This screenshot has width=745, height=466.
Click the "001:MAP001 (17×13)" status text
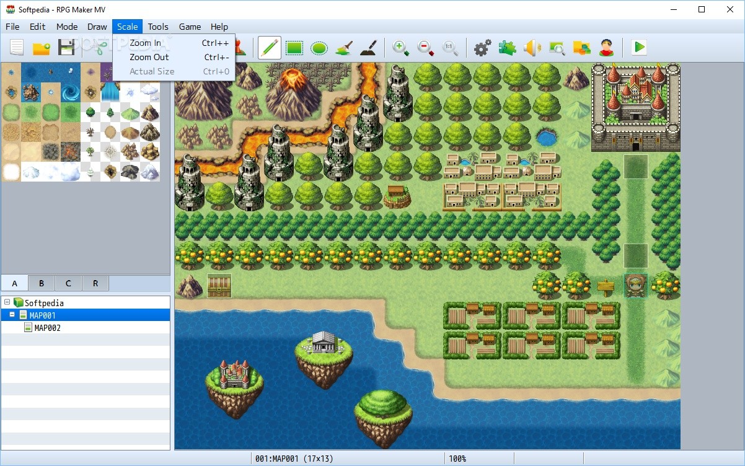point(294,459)
